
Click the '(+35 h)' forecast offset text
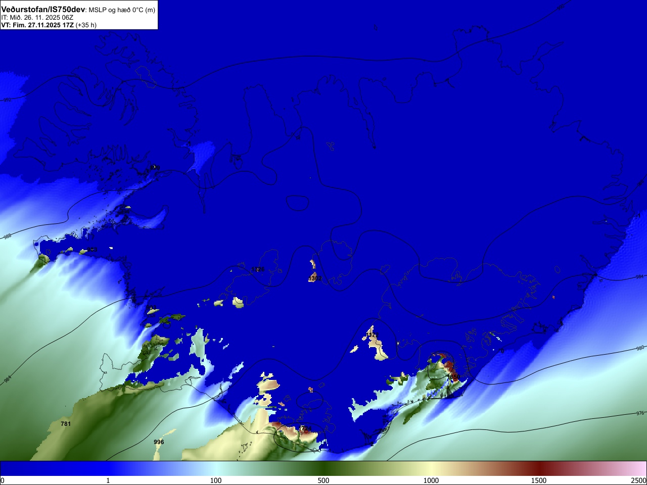click(86, 25)
